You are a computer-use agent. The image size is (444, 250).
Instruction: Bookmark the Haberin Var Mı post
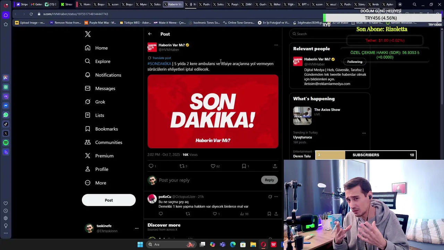tap(244, 166)
